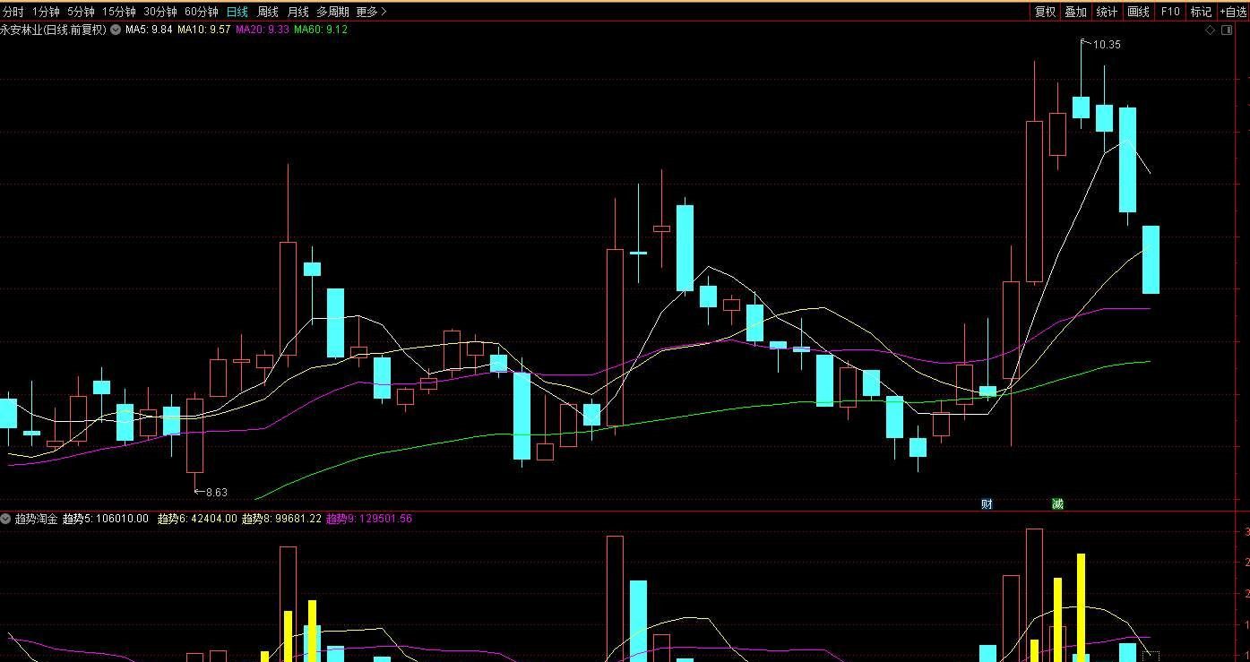Expand the 更多 periods menu

371,12
